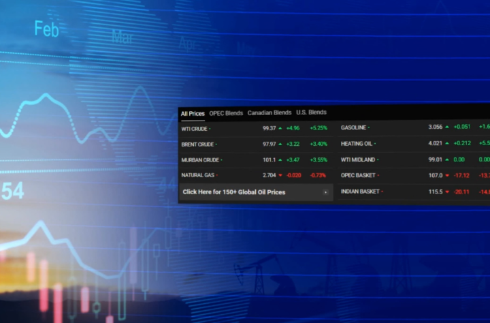The width and height of the screenshot is (490, 323).
Task: Show the U.S. Blends tab
Action: point(311,112)
